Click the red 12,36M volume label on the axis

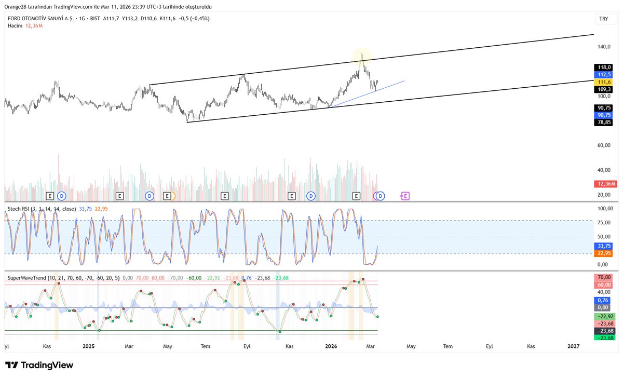(605, 184)
